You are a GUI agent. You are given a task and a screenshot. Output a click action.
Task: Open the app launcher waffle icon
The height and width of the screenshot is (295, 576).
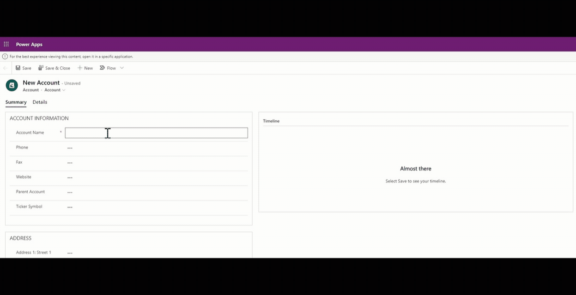click(6, 44)
